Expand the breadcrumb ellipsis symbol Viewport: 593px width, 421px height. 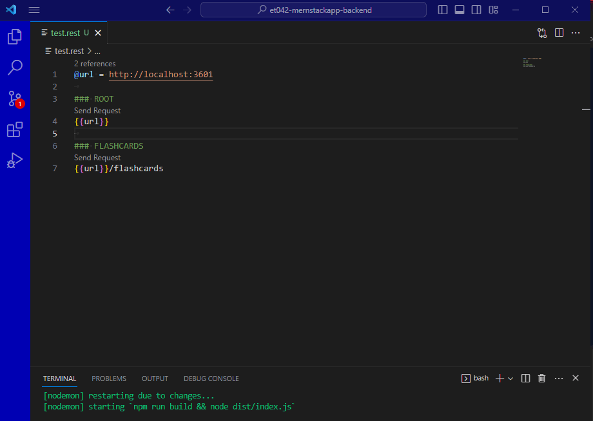tap(97, 51)
